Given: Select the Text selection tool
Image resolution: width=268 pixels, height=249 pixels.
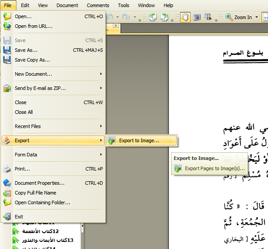Looking at the screenshot, I should click(x=208, y=17).
